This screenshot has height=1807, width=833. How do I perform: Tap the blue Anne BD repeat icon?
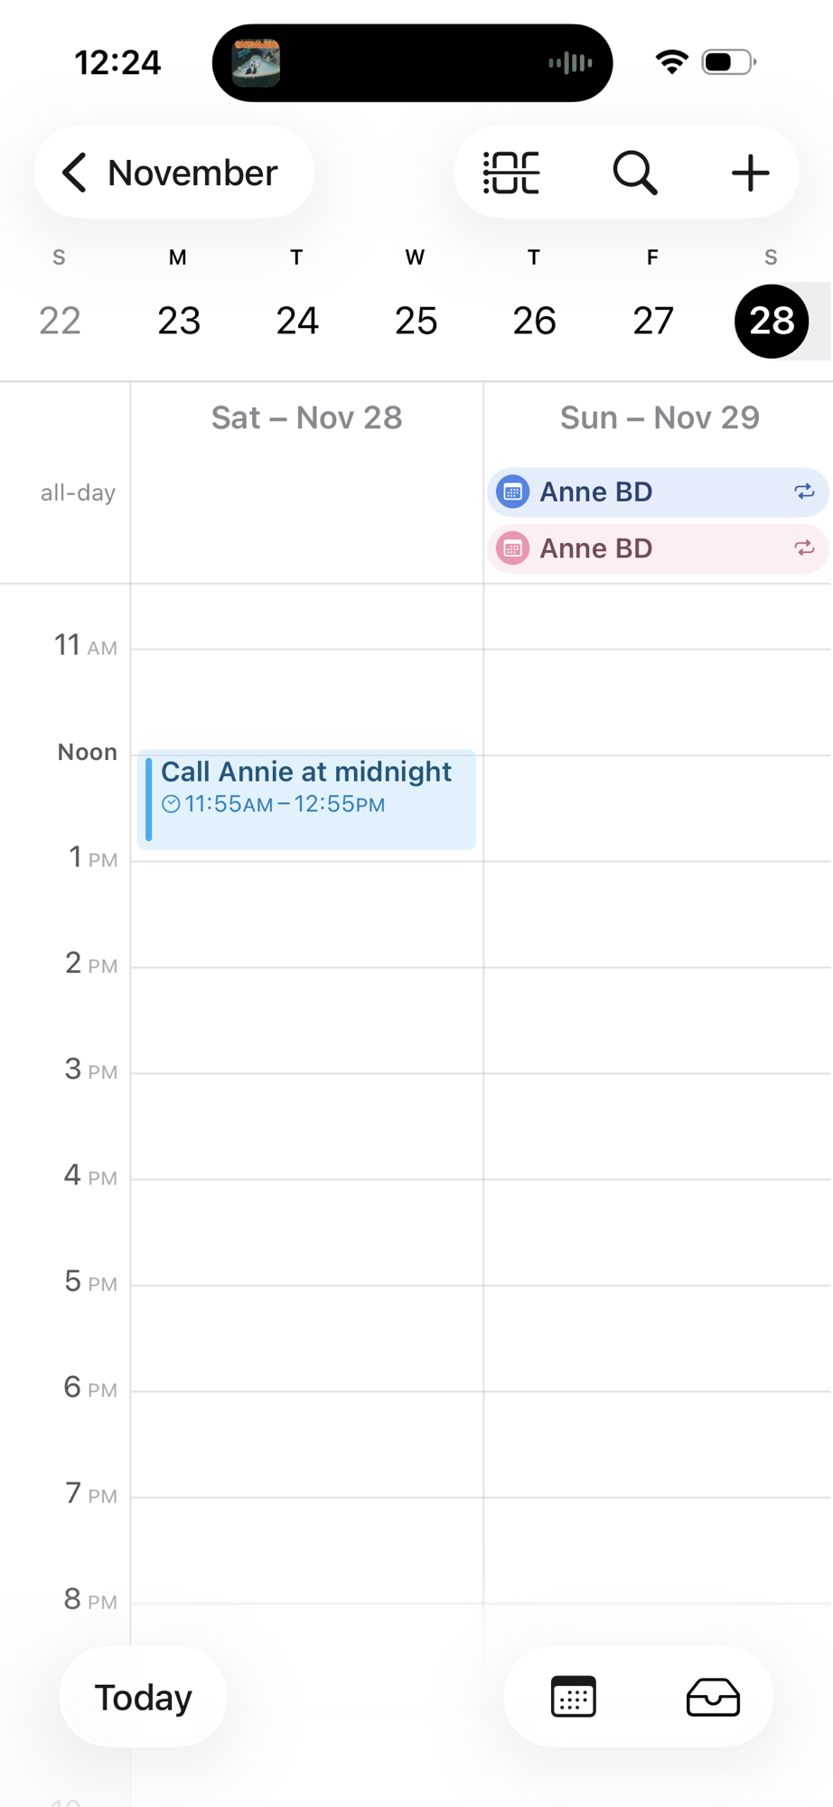pyautogui.click(x=804, y=492)
